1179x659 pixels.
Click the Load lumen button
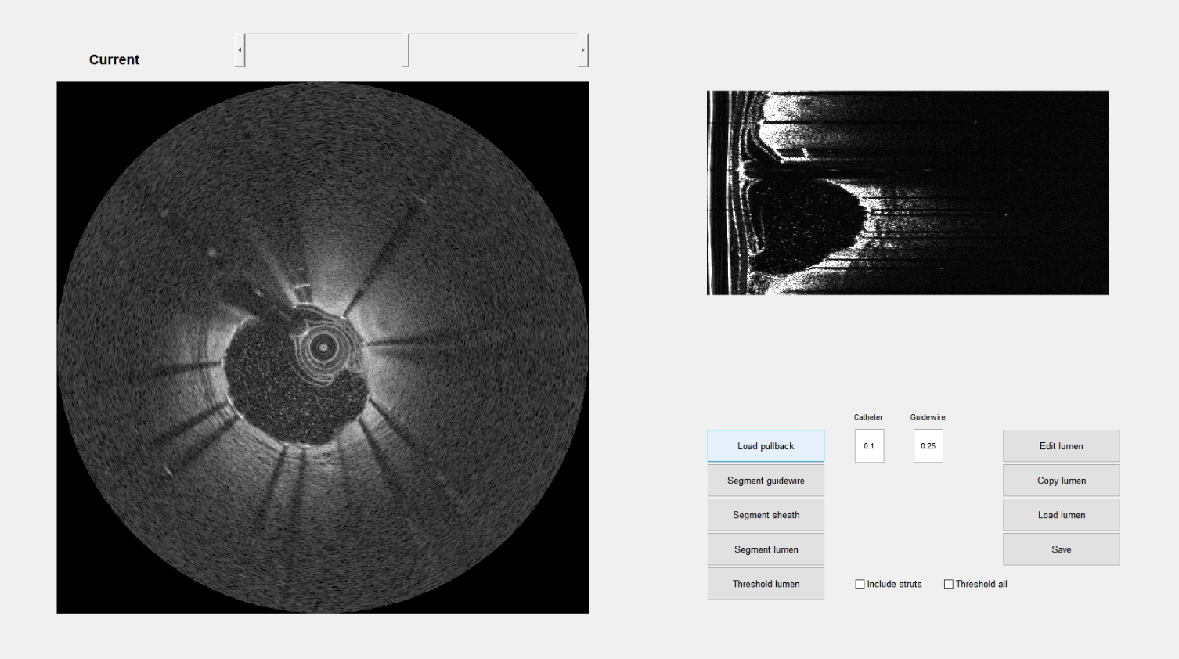[x=1062, y=515]
